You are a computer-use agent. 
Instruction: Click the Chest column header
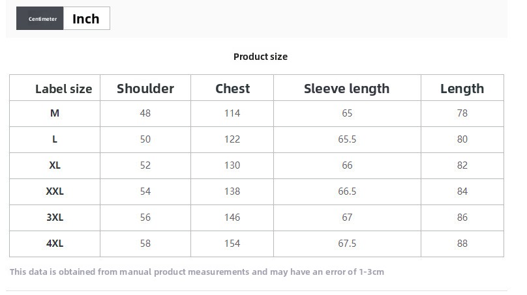click(x=232, y=89)
